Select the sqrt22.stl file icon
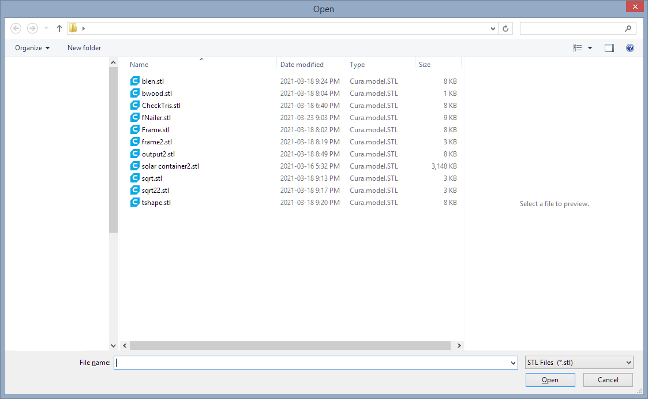The width and height of the screenshot is (648, 399). click(x=134, y=190)
